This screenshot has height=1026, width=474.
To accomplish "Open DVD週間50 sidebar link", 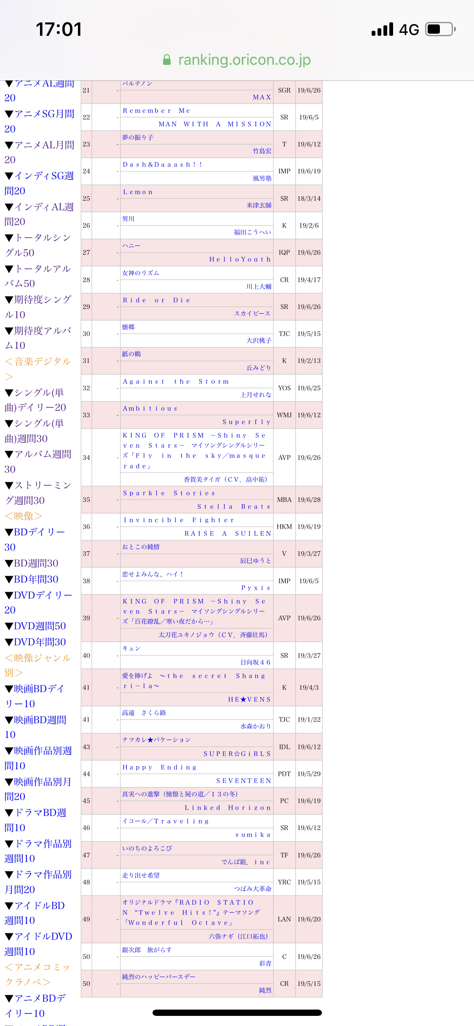I will (x=35, y=626).
